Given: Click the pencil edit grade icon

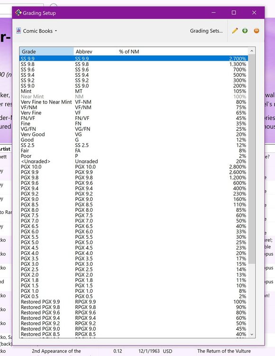Looking at the screenshot, I should (x=235, y=31).
